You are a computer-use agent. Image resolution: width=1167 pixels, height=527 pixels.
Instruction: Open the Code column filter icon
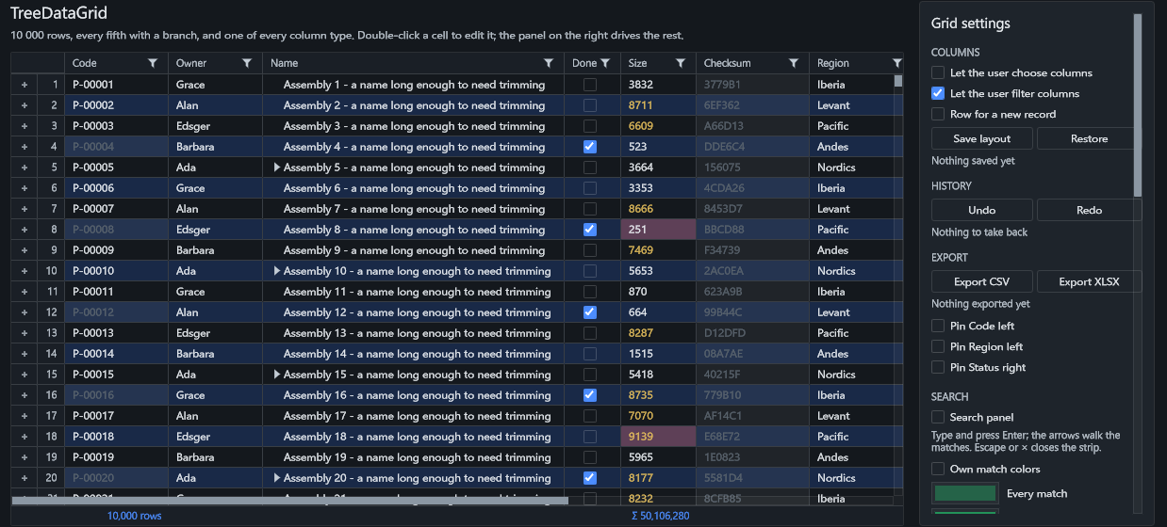(x=153, y=63)
